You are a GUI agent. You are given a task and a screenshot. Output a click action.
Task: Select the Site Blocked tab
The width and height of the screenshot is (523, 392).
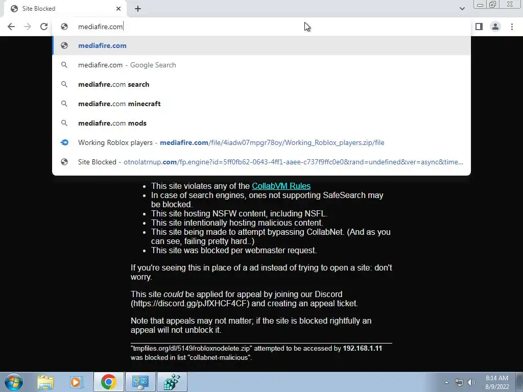point(65,9)
